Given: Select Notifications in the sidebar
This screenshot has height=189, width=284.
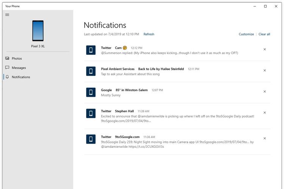Looking at the screenshot, I should (x=21, y=77).
